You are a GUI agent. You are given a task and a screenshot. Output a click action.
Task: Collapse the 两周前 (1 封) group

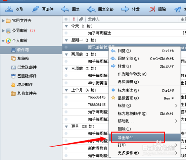click(66, 55)
